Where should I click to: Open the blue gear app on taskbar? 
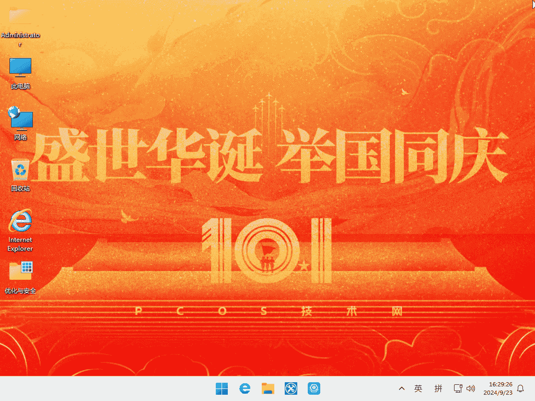coord(314,388)
